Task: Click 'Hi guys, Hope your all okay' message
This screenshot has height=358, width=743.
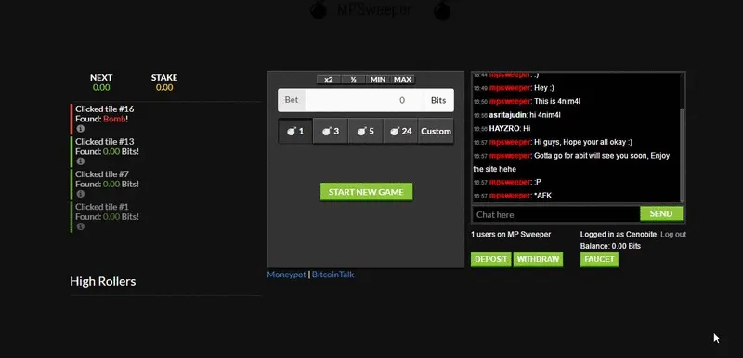Action: pos(583,142)
